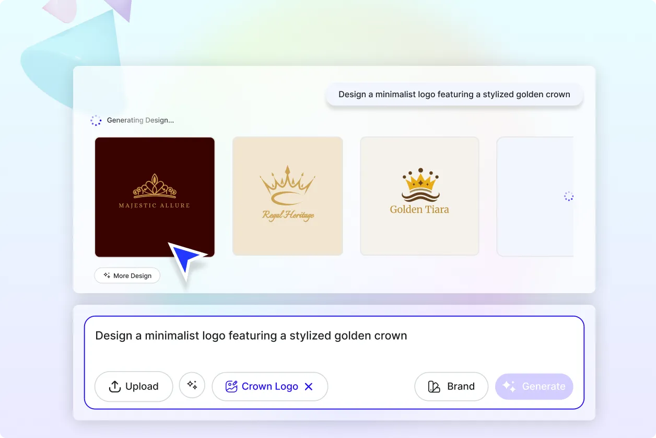Open the Upload button
This screenshot has width=656, height=438.
(x=134, y=386)
